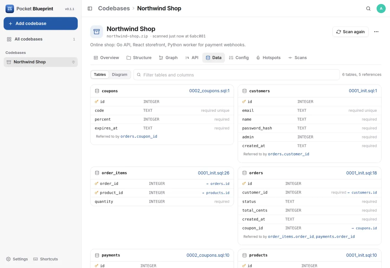Open 0001_init.sql:10 source link
Image resolution: width=390 pixels, height=268 pixels.
click(361, 255)
